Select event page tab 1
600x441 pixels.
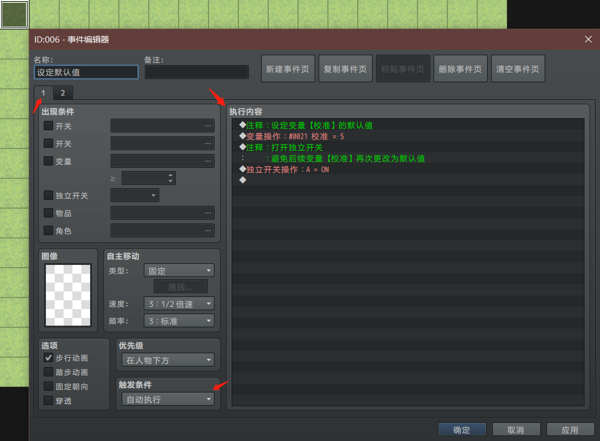click(43, 93)
